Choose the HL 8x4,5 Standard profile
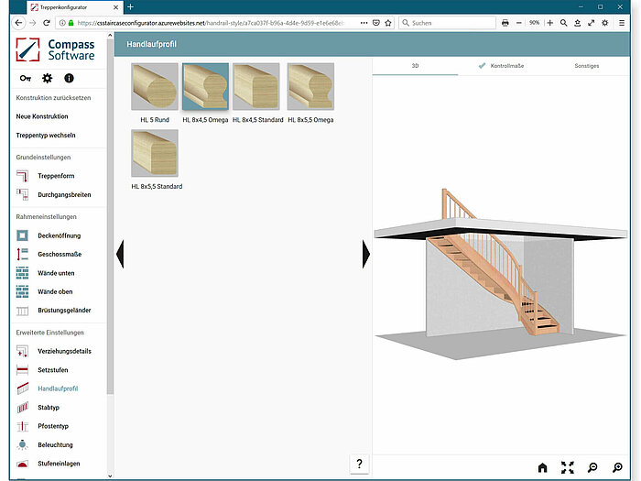641x481 pixels. click(x=256, y=88)
